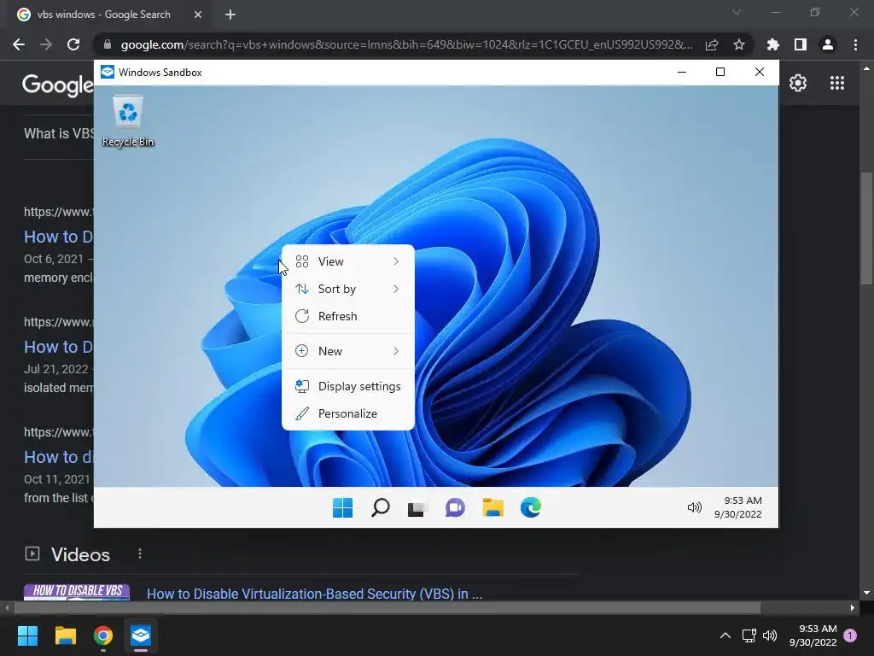The width and height of the screenshot is (874, 656).
Task: Bookmark this page with the star
Action: pyautogui.click(x=739, y=44)
